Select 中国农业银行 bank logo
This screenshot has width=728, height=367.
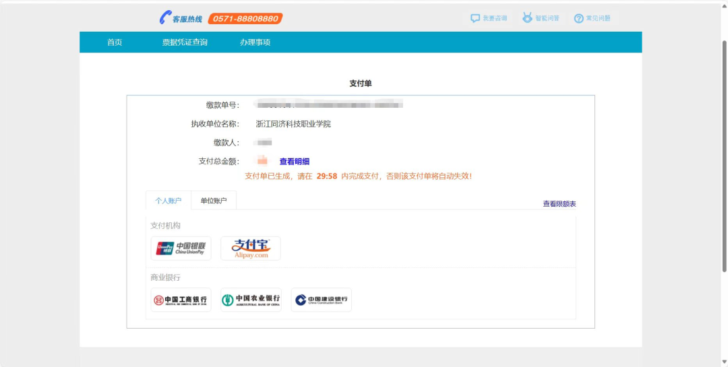[x=251, y=300]
